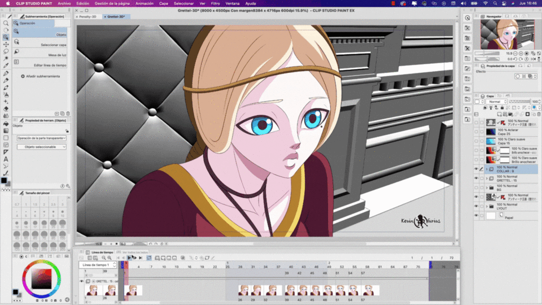
Task: Select the Zoom magnifier tool
Action: coord(6,23)
